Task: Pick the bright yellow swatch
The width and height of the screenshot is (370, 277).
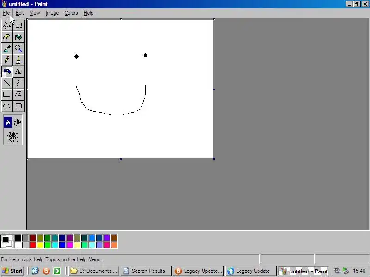Action: click(40, 245)
